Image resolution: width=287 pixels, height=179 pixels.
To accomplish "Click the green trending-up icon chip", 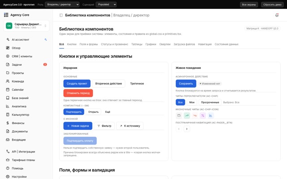I will click(x=187, y=115).
